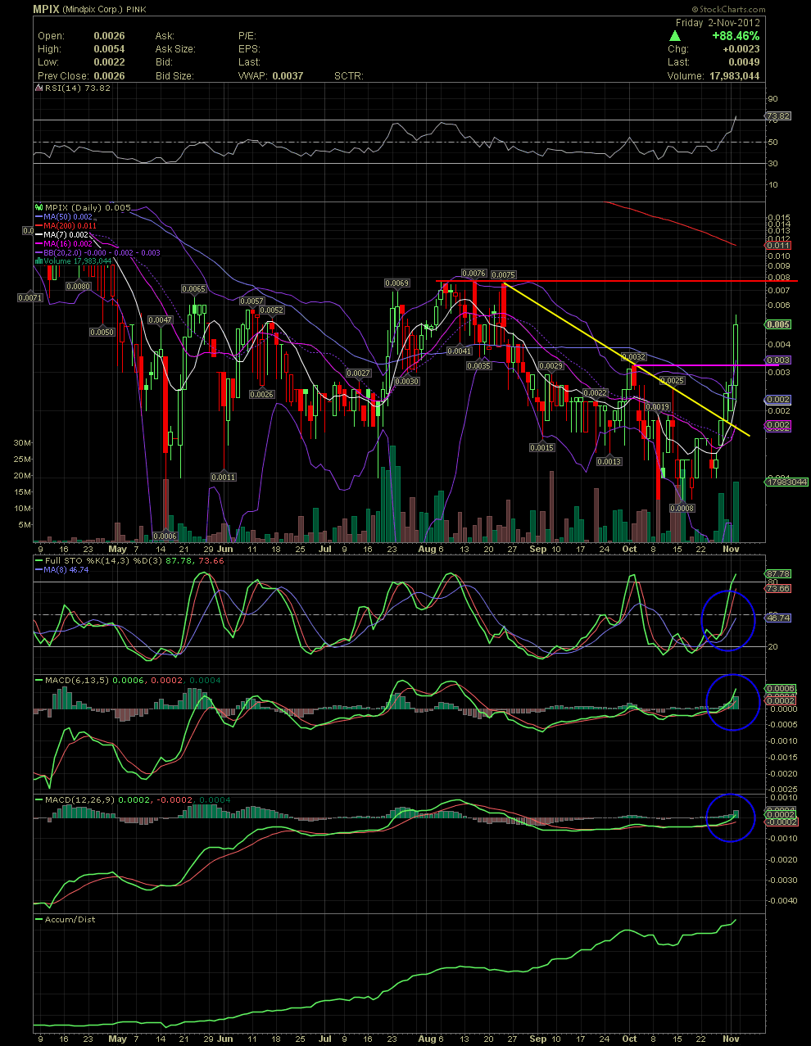Click the Chg value +0.0023
Viewport: 811px width, 1046px height.
741,49
